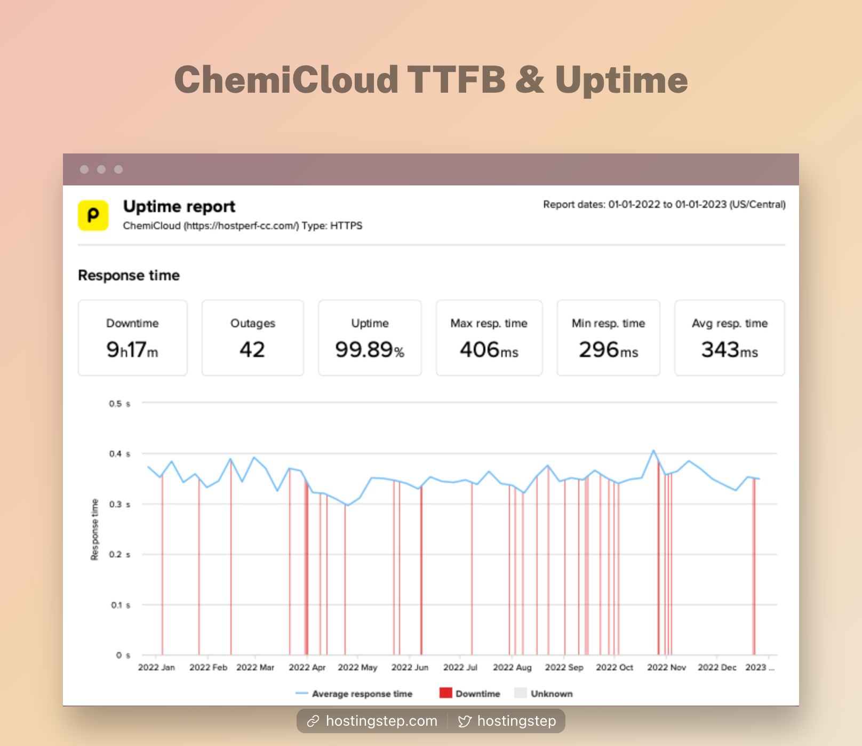Click the Response time section heading
The height and width of the screenshot is (746, 862).
click(x=129, y=275)
